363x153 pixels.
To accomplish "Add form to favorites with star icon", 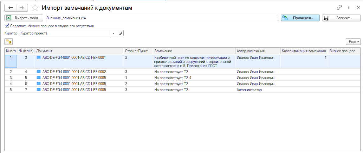I will pos(36,8).
